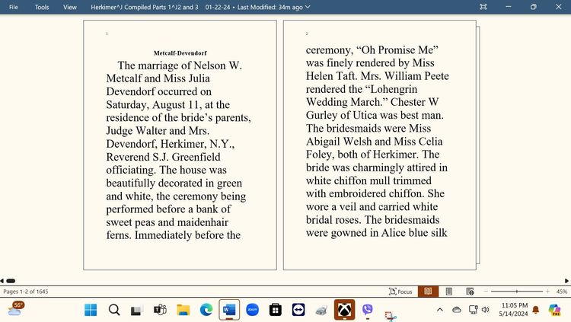Click the zoom out minus button
Viewport: 571px width, 322px height.
point(486,292)
